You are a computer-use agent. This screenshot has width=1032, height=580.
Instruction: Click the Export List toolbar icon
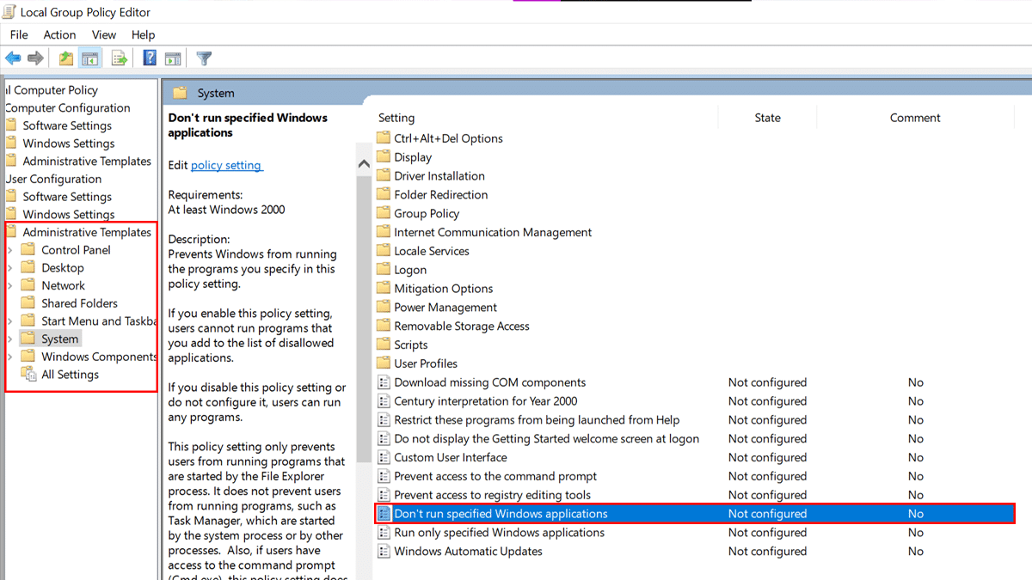120,58
